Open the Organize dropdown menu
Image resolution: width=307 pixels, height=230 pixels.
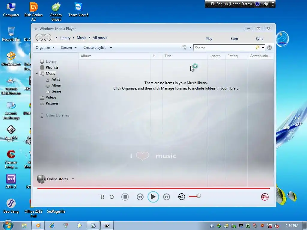[x=45, y=48]
